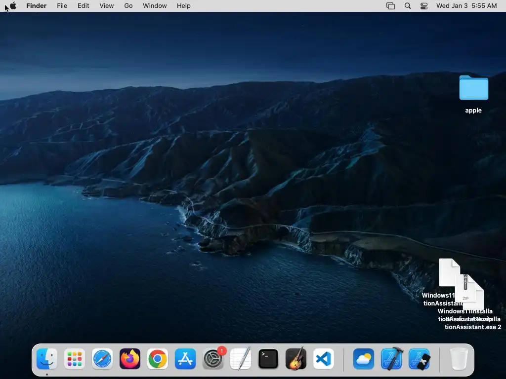Launch Google Chrome from the Dock

tap(158, 359)
